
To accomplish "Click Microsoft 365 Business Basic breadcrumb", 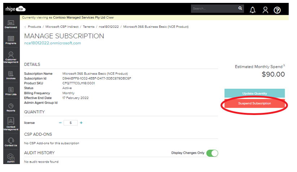I will pos(156,27).
